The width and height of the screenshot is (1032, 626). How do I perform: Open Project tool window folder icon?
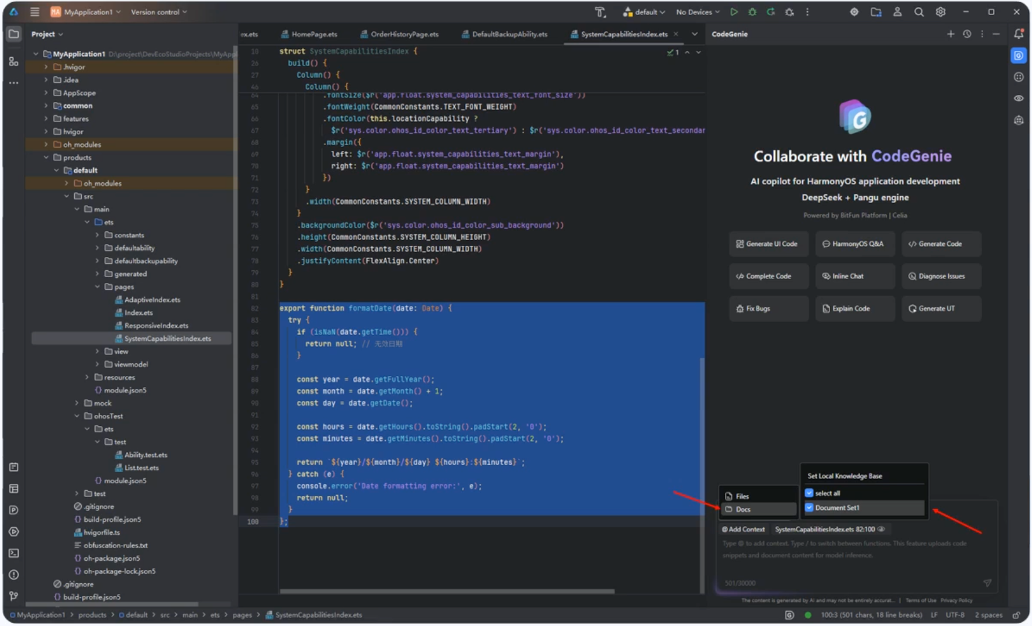click(14, 34)
